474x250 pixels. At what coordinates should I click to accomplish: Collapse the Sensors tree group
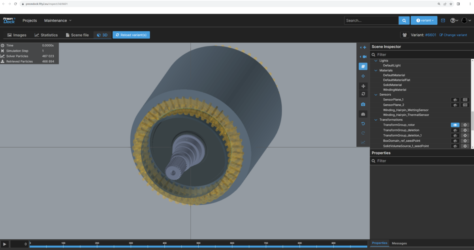point(376,94)
